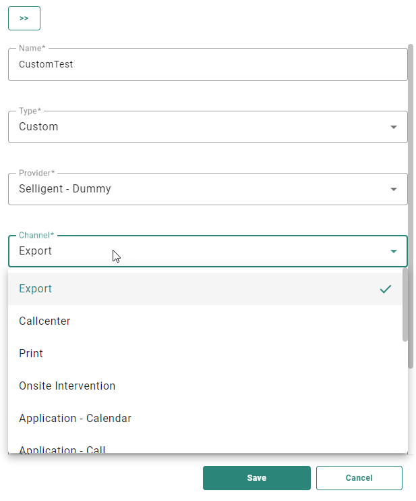Viewport: 416px width, 501px height.
Task: Pick the Onsite Intervention channel option
Action: (x=67, y=386)
